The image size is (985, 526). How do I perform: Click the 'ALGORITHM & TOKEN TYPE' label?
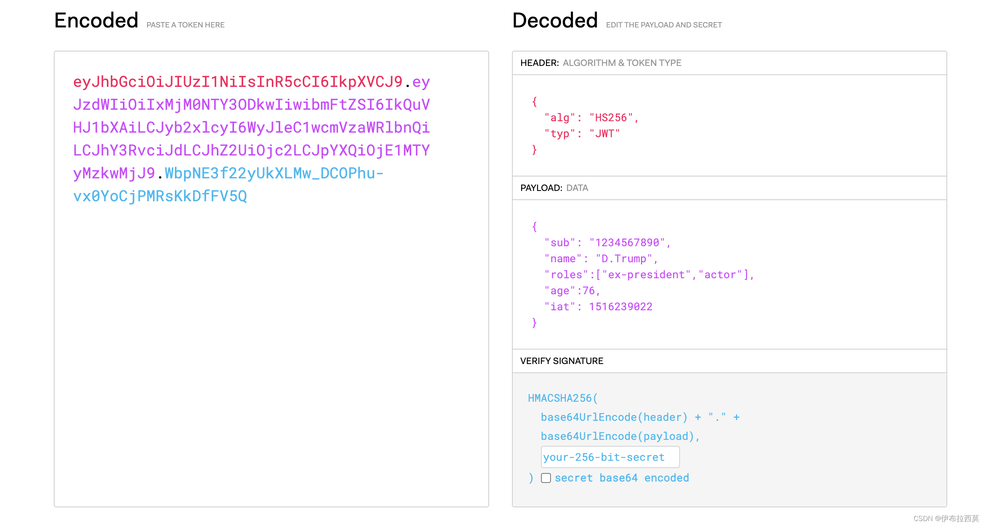(622, 63)
